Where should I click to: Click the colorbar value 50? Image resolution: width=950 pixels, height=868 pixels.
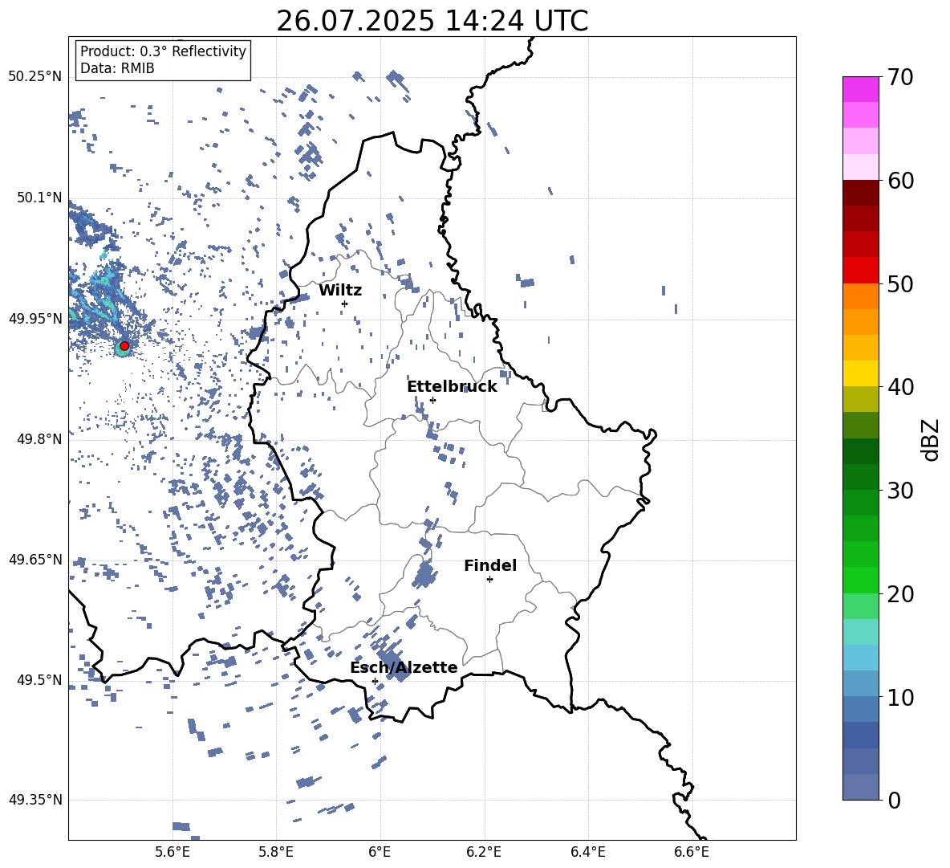click(900, 283)
